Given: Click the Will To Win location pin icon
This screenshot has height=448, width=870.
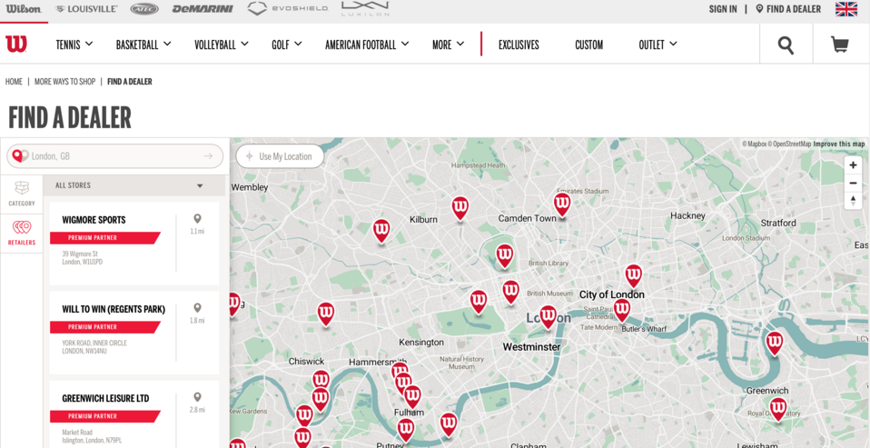Looking at the screenshot, I should point(197,309).
